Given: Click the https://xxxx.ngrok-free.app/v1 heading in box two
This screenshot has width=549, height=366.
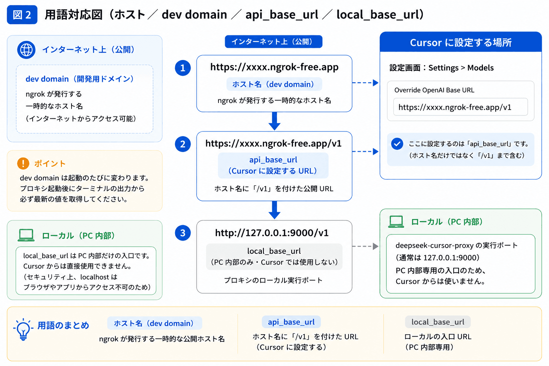Looking at the screenshot, I should 273,144.
